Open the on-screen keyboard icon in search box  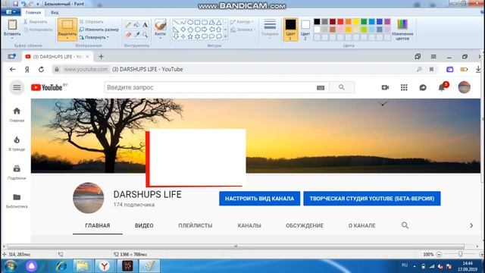(x=321, y=88)
